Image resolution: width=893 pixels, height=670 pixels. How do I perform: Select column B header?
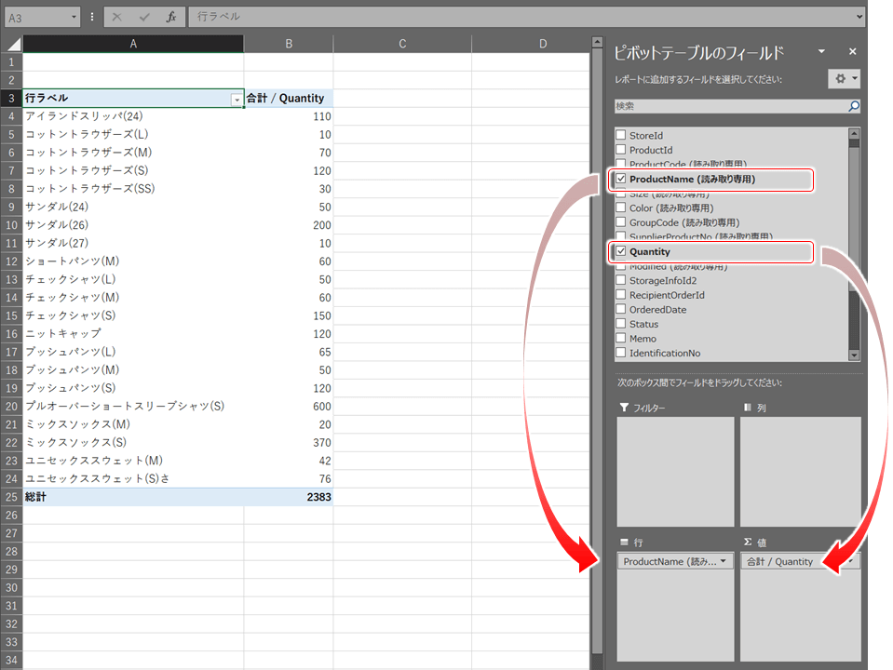click(x=289, y=44)
